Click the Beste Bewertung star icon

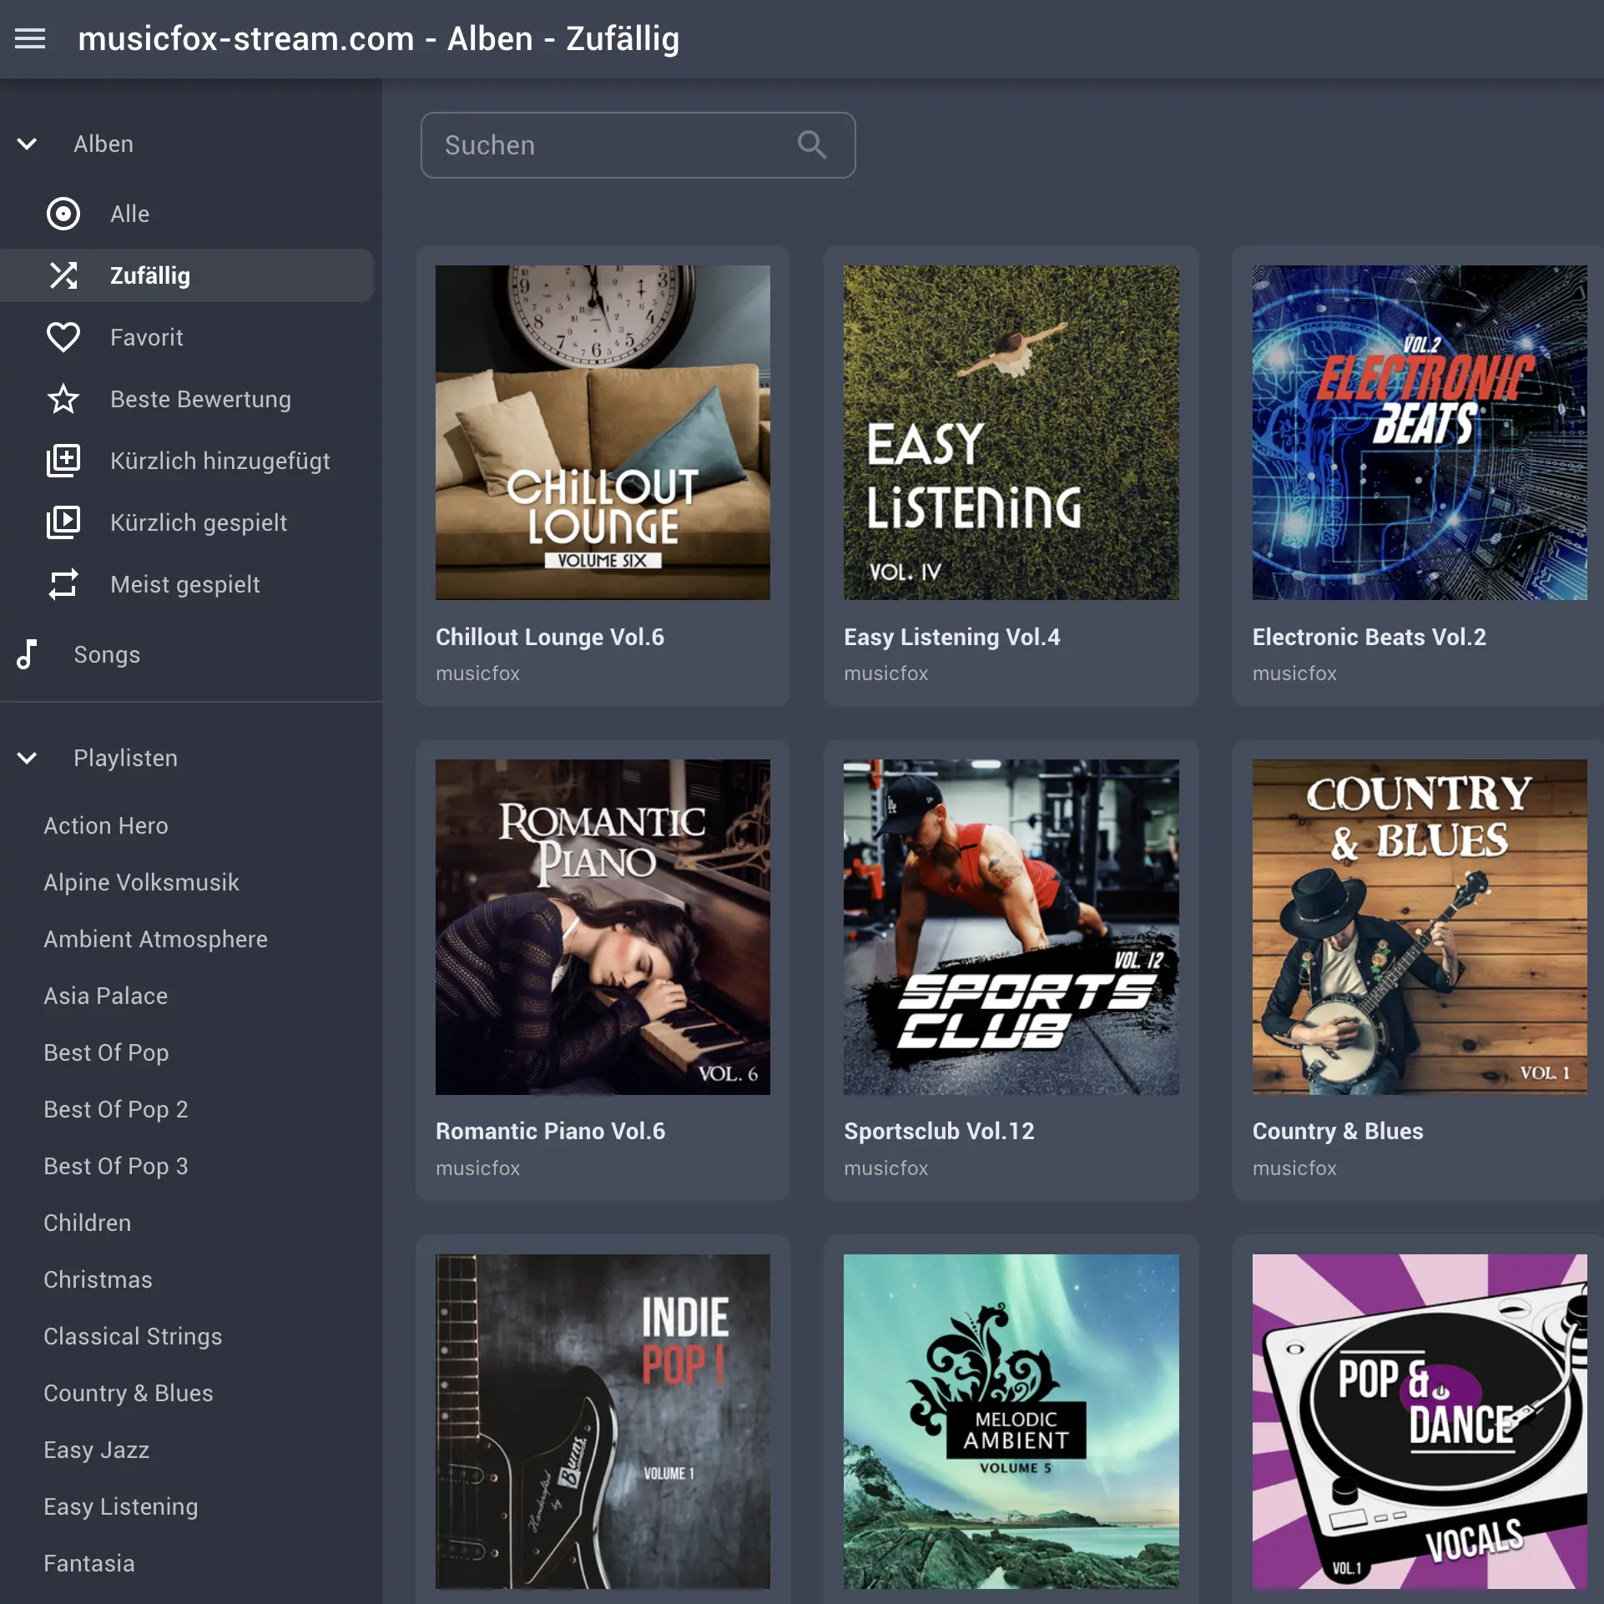[63, 399]
